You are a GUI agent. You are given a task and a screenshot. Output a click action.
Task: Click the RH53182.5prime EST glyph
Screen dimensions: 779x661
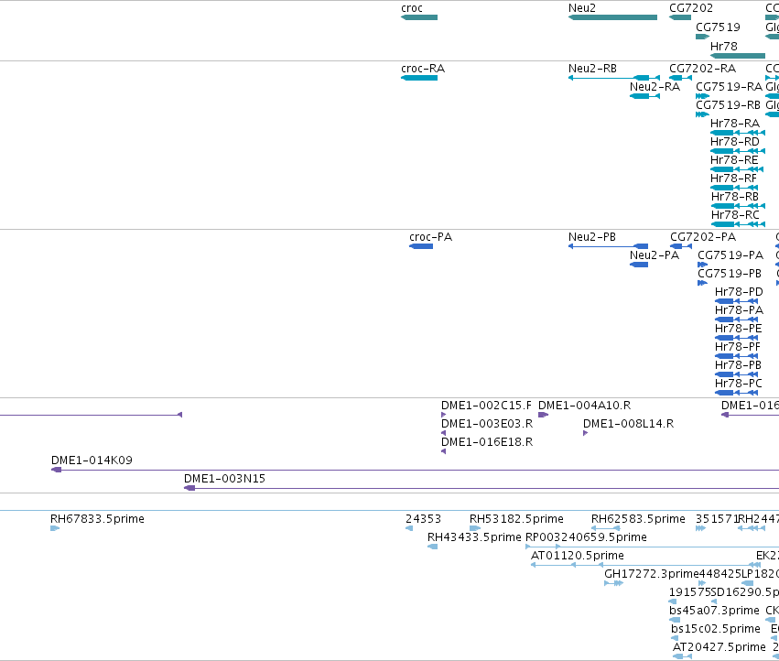tap(475, 528)
